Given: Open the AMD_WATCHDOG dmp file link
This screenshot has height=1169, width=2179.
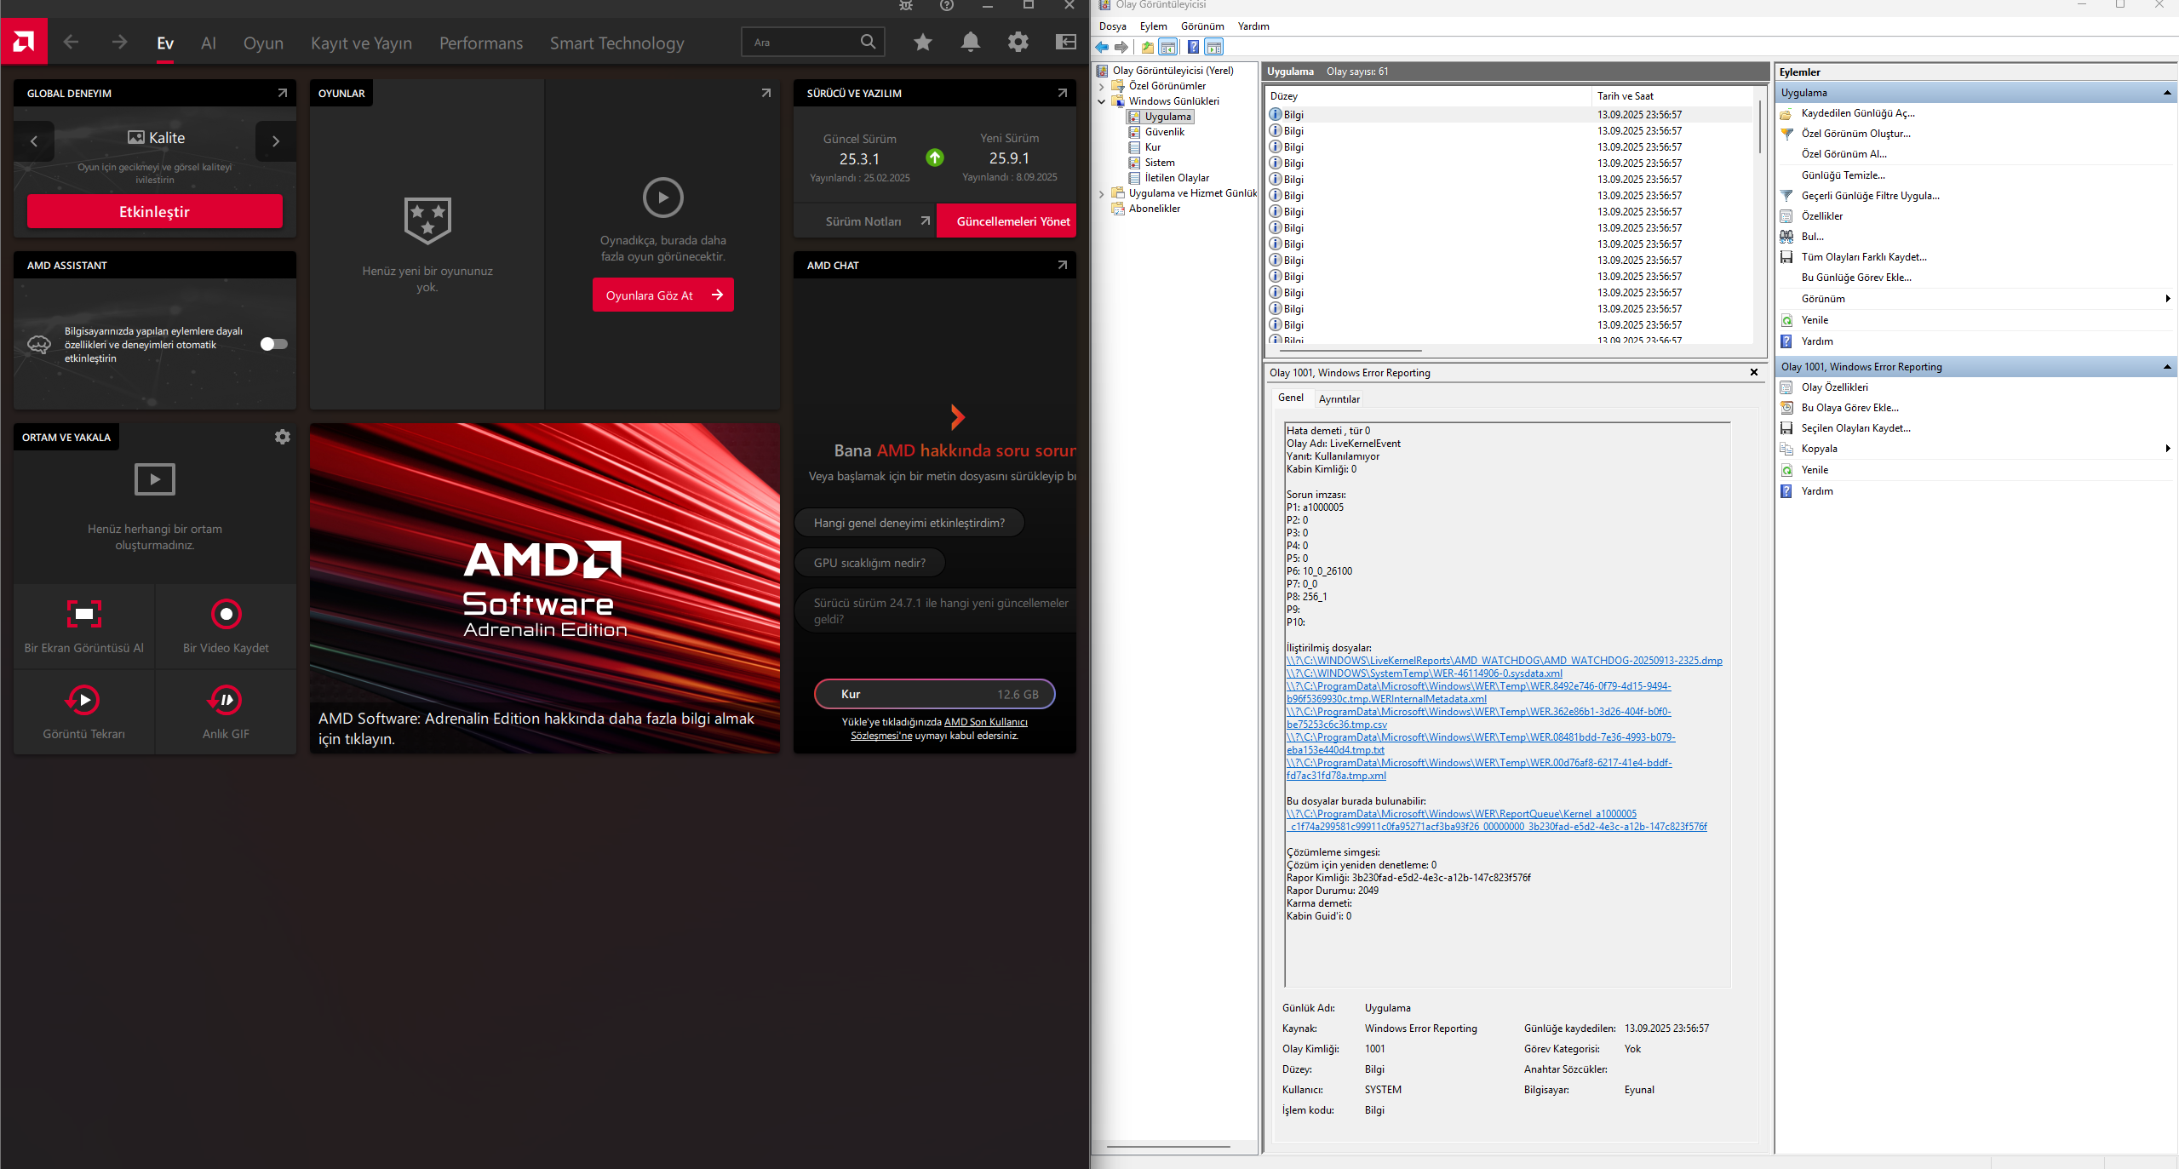Looking at the screenshot, I should pos(1504,661).
